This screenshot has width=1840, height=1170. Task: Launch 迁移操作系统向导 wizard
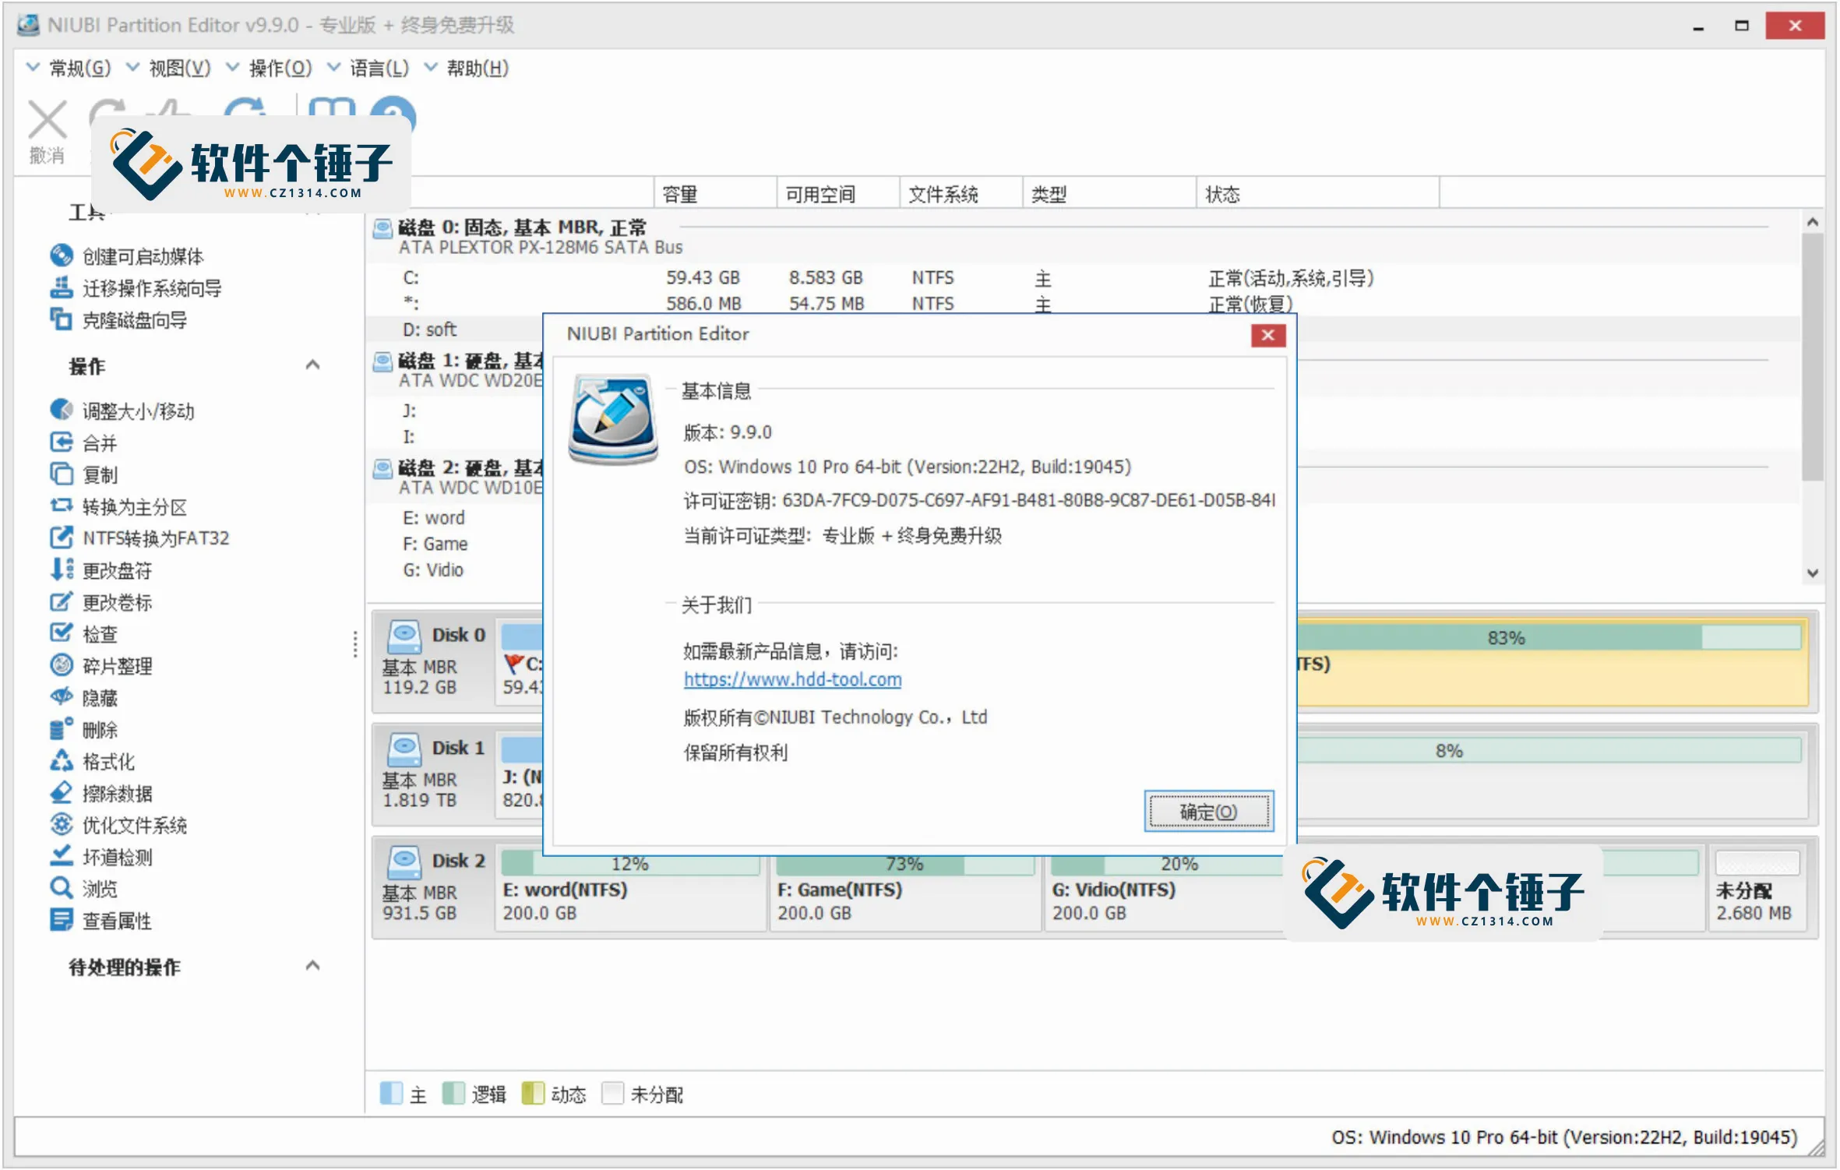[136, 287]
